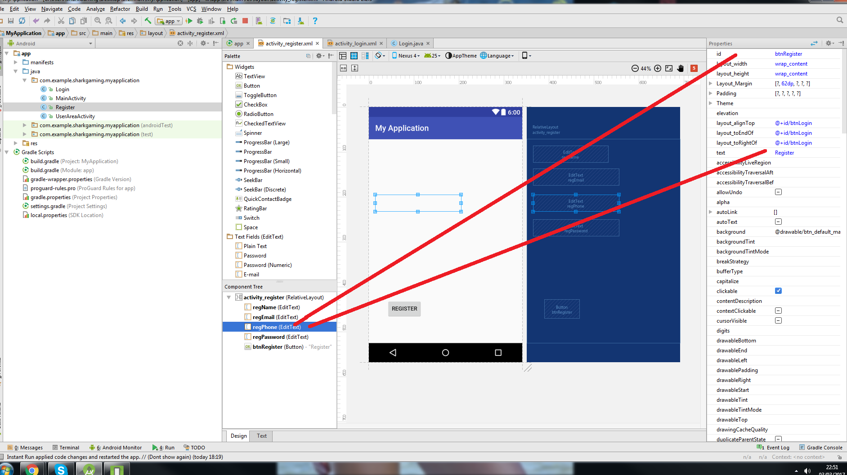Run the app with the green play icon
The width and height of the screenshot is (847, 475).
[x=189, y=21]
